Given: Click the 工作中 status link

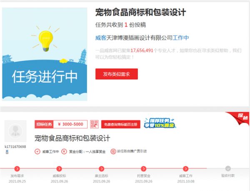Looking at the screenshot, I should pos(181,38).
